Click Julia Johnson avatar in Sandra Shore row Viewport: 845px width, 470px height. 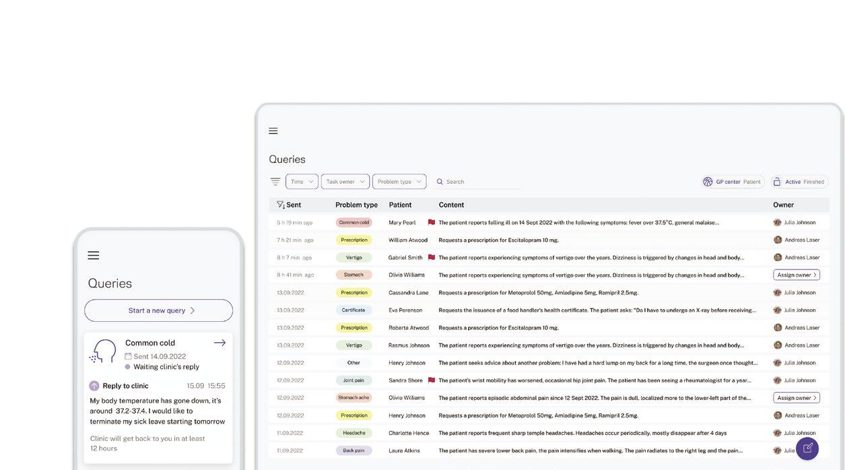(x=778, y=380)
